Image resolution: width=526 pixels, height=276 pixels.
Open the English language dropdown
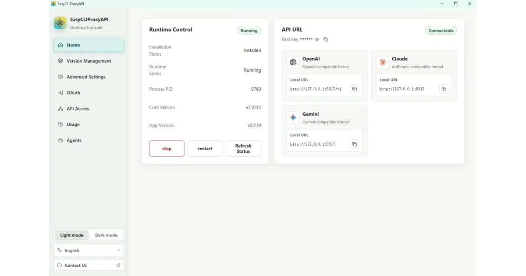pyautogui.click(x=89, y=250)
